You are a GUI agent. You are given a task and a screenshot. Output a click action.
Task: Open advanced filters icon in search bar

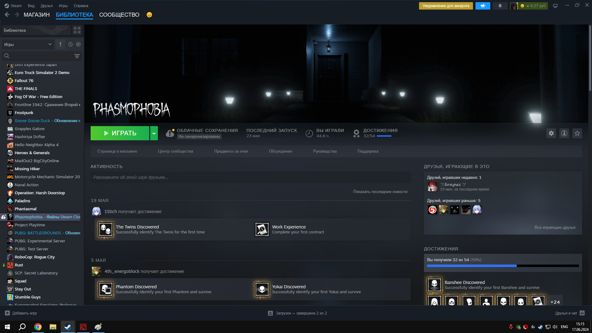pyautogui.click(x=77, y=56)
